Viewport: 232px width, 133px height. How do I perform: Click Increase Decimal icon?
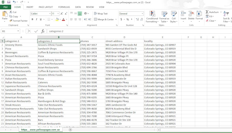137,19
